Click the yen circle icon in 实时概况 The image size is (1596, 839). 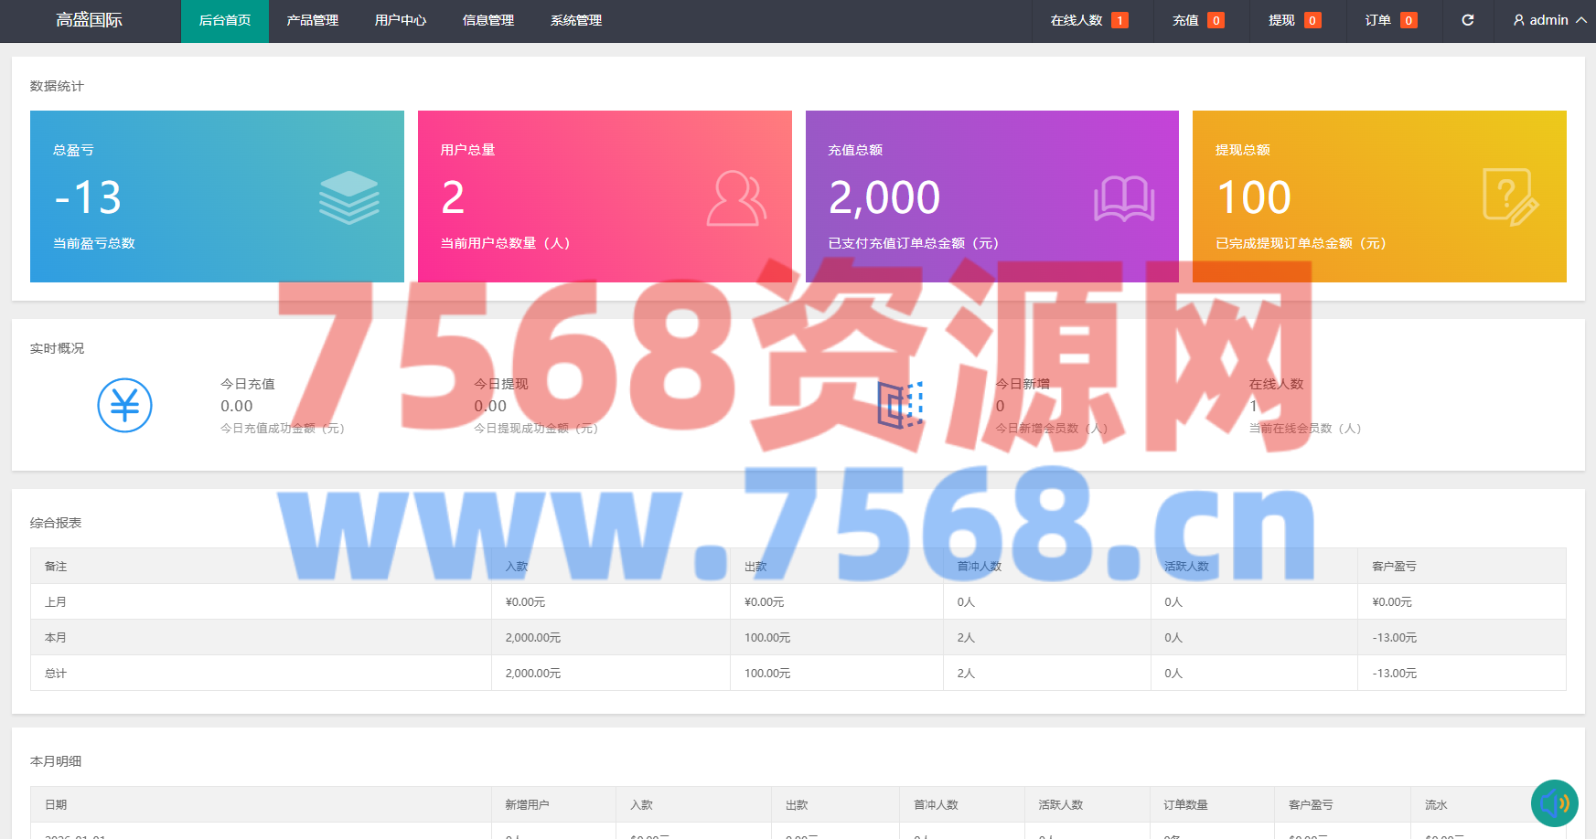(x=124, y=405)
